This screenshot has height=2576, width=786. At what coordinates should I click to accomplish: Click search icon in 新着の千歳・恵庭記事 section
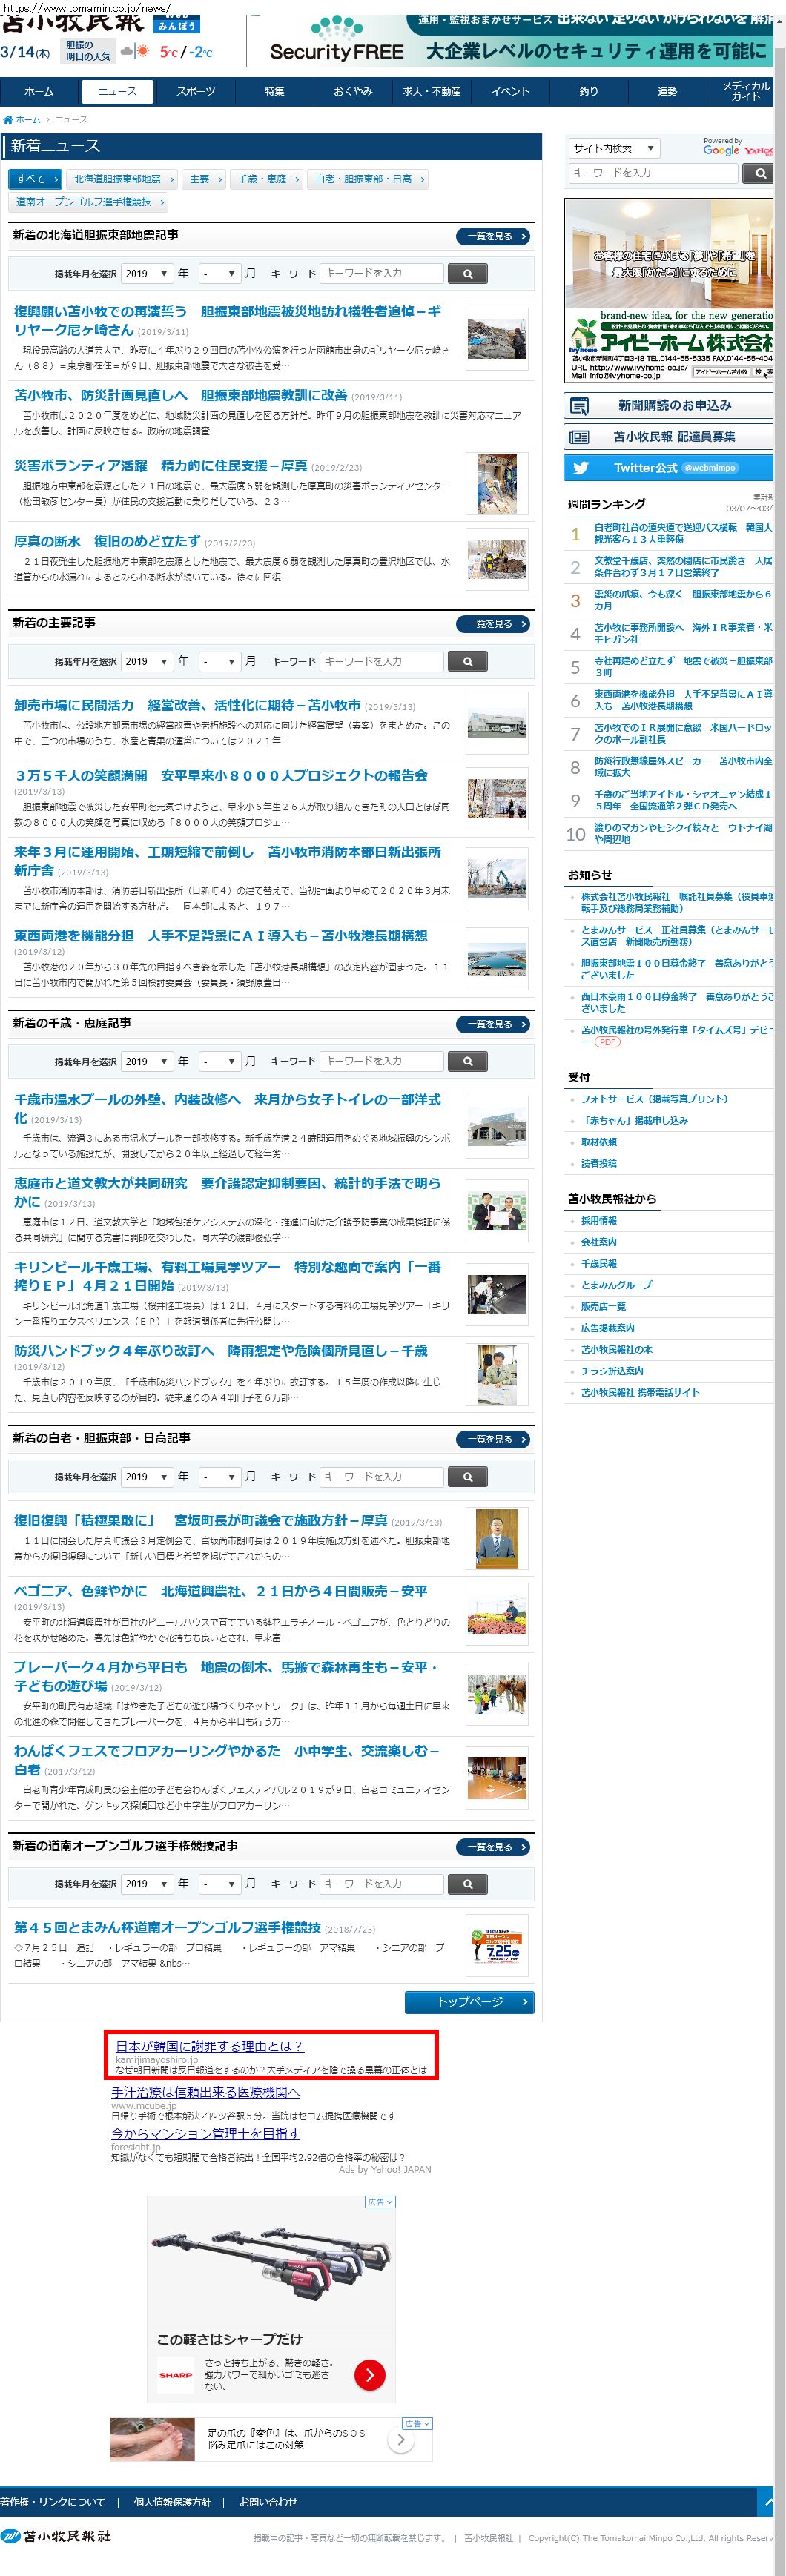click(x=467, y=1061)
